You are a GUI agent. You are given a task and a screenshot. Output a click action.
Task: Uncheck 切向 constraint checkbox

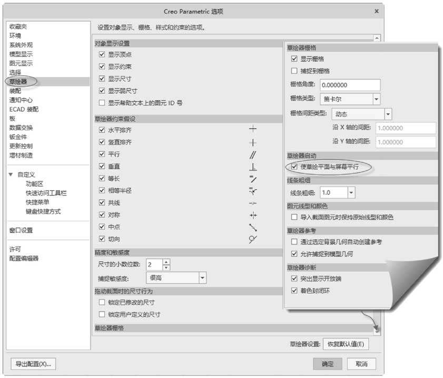pyautogui.click(x=102, y=239)
